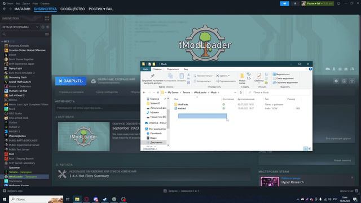The width and height of the screenshot is (361, 203).
Task: Click the activity post input field
Action: click(97, 108)
